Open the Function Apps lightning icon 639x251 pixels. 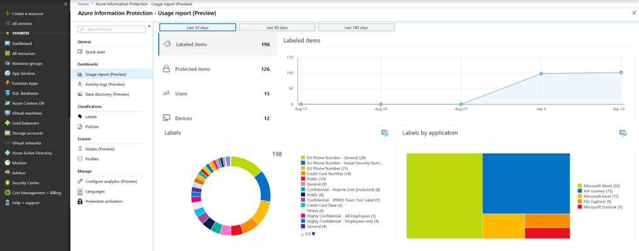coord(7,83)
